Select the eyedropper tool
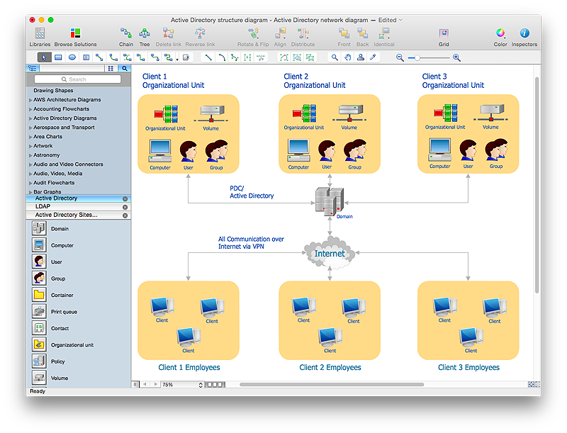The width and height of the screenshot is (567, 433). [374, 57]
